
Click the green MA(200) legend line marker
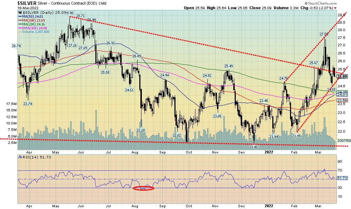pyautogui.click(x=20, y=24)
